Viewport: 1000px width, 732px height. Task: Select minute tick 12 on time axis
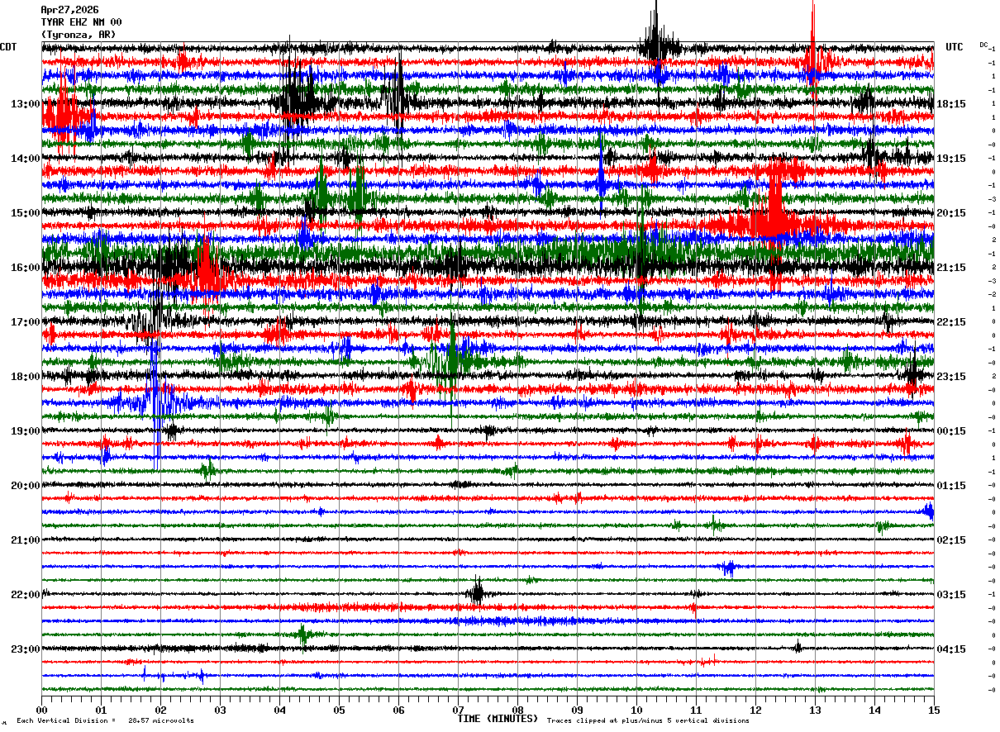point(755,710)
